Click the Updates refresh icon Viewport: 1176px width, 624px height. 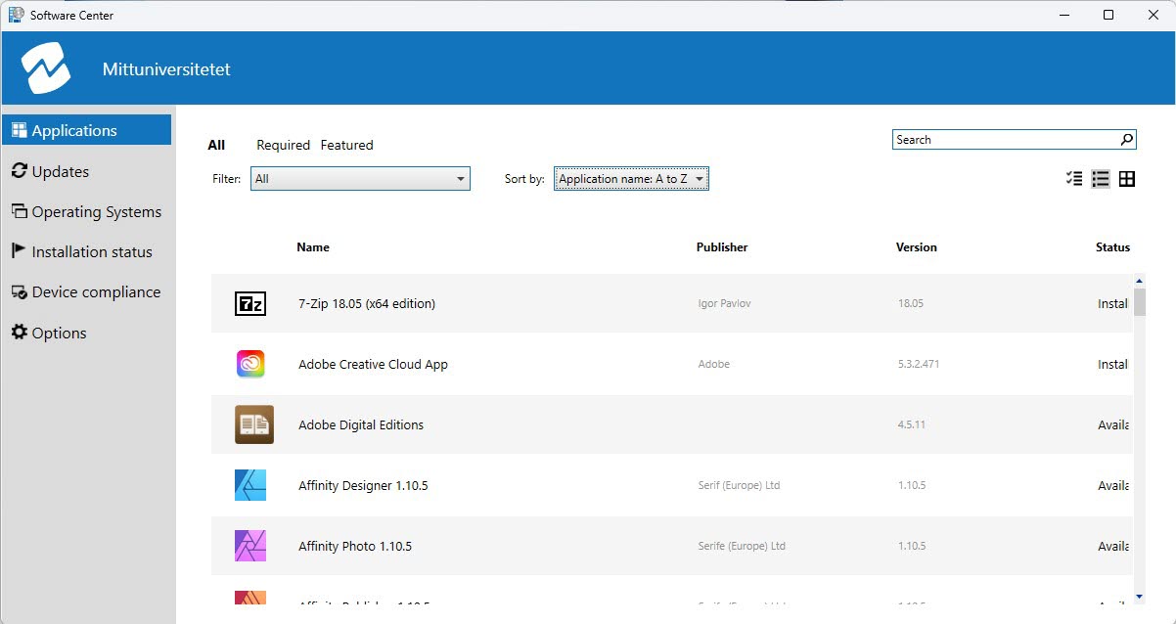19,171
